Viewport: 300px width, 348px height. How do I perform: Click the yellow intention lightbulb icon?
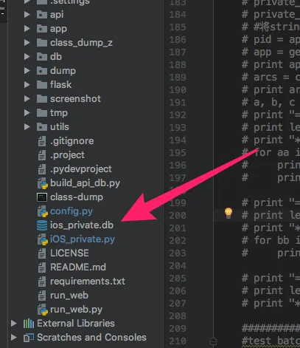pyautogui.click(x=229, y=213)
